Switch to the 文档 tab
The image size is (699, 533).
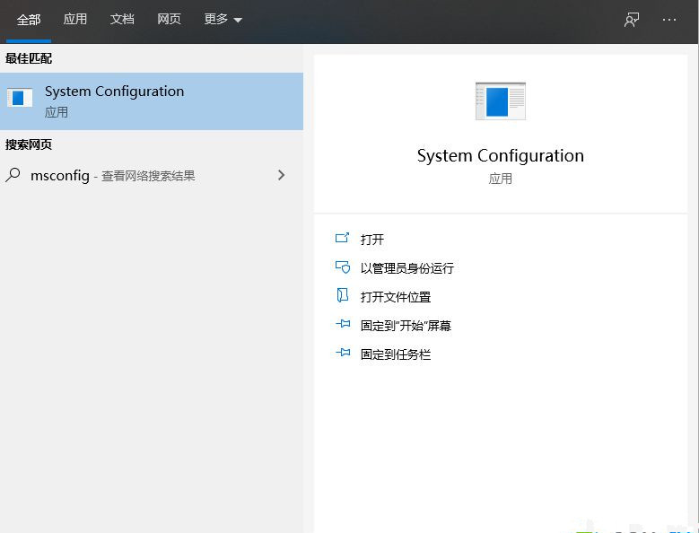click(x=122, y=19)
